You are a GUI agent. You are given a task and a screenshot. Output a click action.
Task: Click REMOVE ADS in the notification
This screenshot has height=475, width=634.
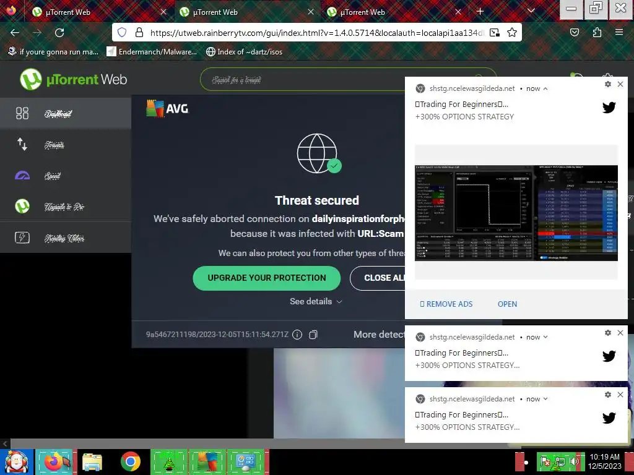[446, 304]
